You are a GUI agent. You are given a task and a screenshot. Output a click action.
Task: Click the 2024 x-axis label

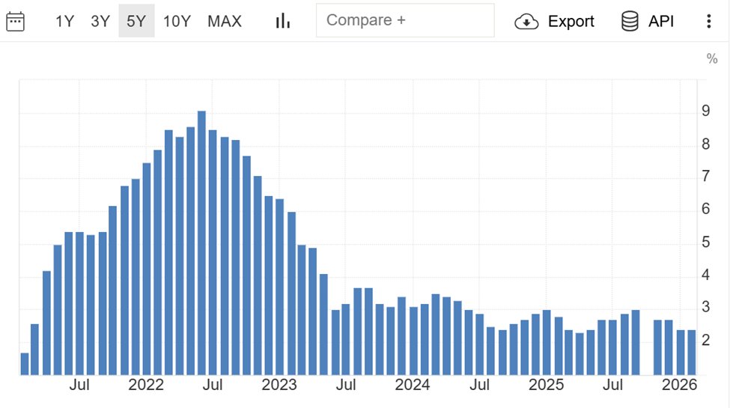pos(413,385)
